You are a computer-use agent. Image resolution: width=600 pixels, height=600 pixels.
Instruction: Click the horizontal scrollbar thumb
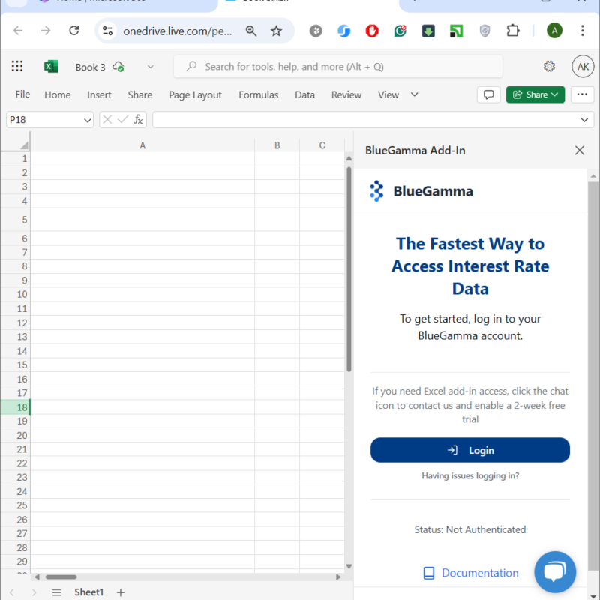pyautogui.click(x=61, y=577)
